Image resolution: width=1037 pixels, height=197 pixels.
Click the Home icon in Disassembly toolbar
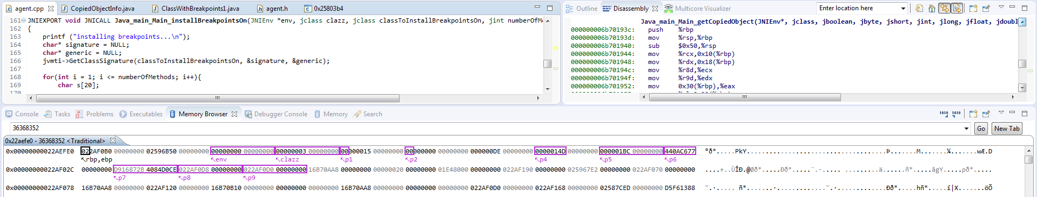coord(932,8)
